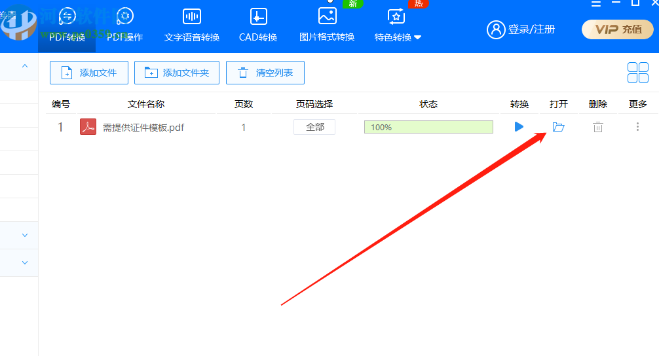Click the 状态 column header
Image resolution: width=659 pixels, height=356 pixels.
click(x=428, y=104)
